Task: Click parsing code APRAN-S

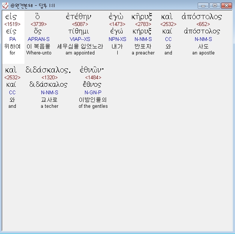Action: point(38,39)
